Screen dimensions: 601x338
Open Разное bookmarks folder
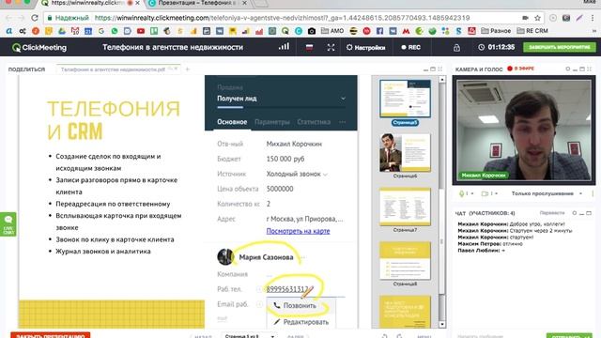coord(496,31)
